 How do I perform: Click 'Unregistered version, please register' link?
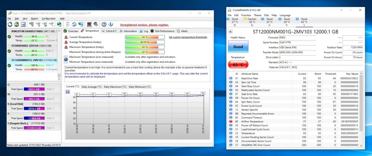click(144, 25)
